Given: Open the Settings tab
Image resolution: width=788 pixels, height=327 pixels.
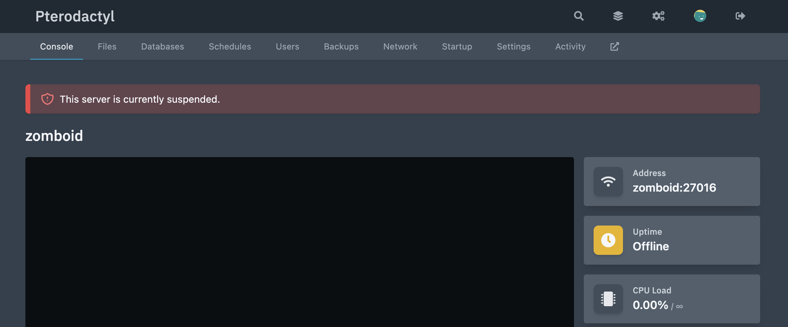Looking at the screenshot, I should coord(514,46).
